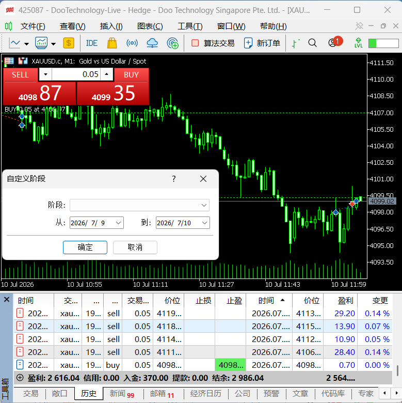Open the Market shopping bag icon
Screen dimensions: 402x403
point(112,43)
